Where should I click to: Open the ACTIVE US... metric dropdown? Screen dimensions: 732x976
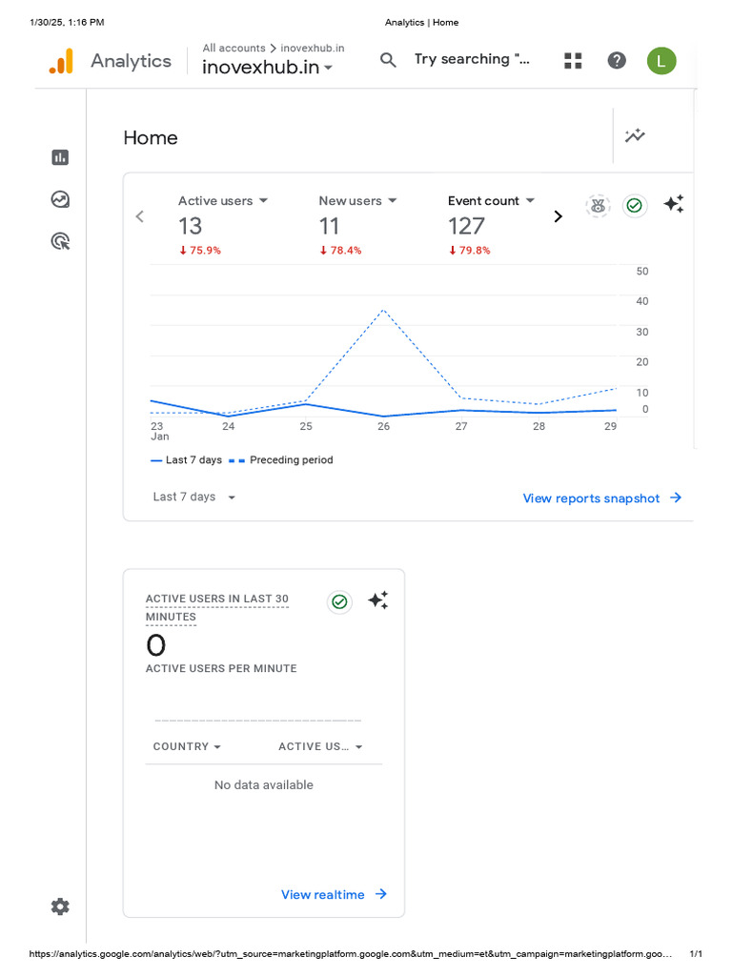(320, 746)
